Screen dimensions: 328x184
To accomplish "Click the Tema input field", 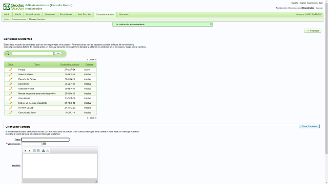I will pyautogui.click(x=45, y=140).
